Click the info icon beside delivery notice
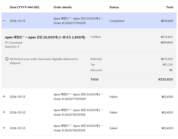178x139 pixels. pos(7,59)
